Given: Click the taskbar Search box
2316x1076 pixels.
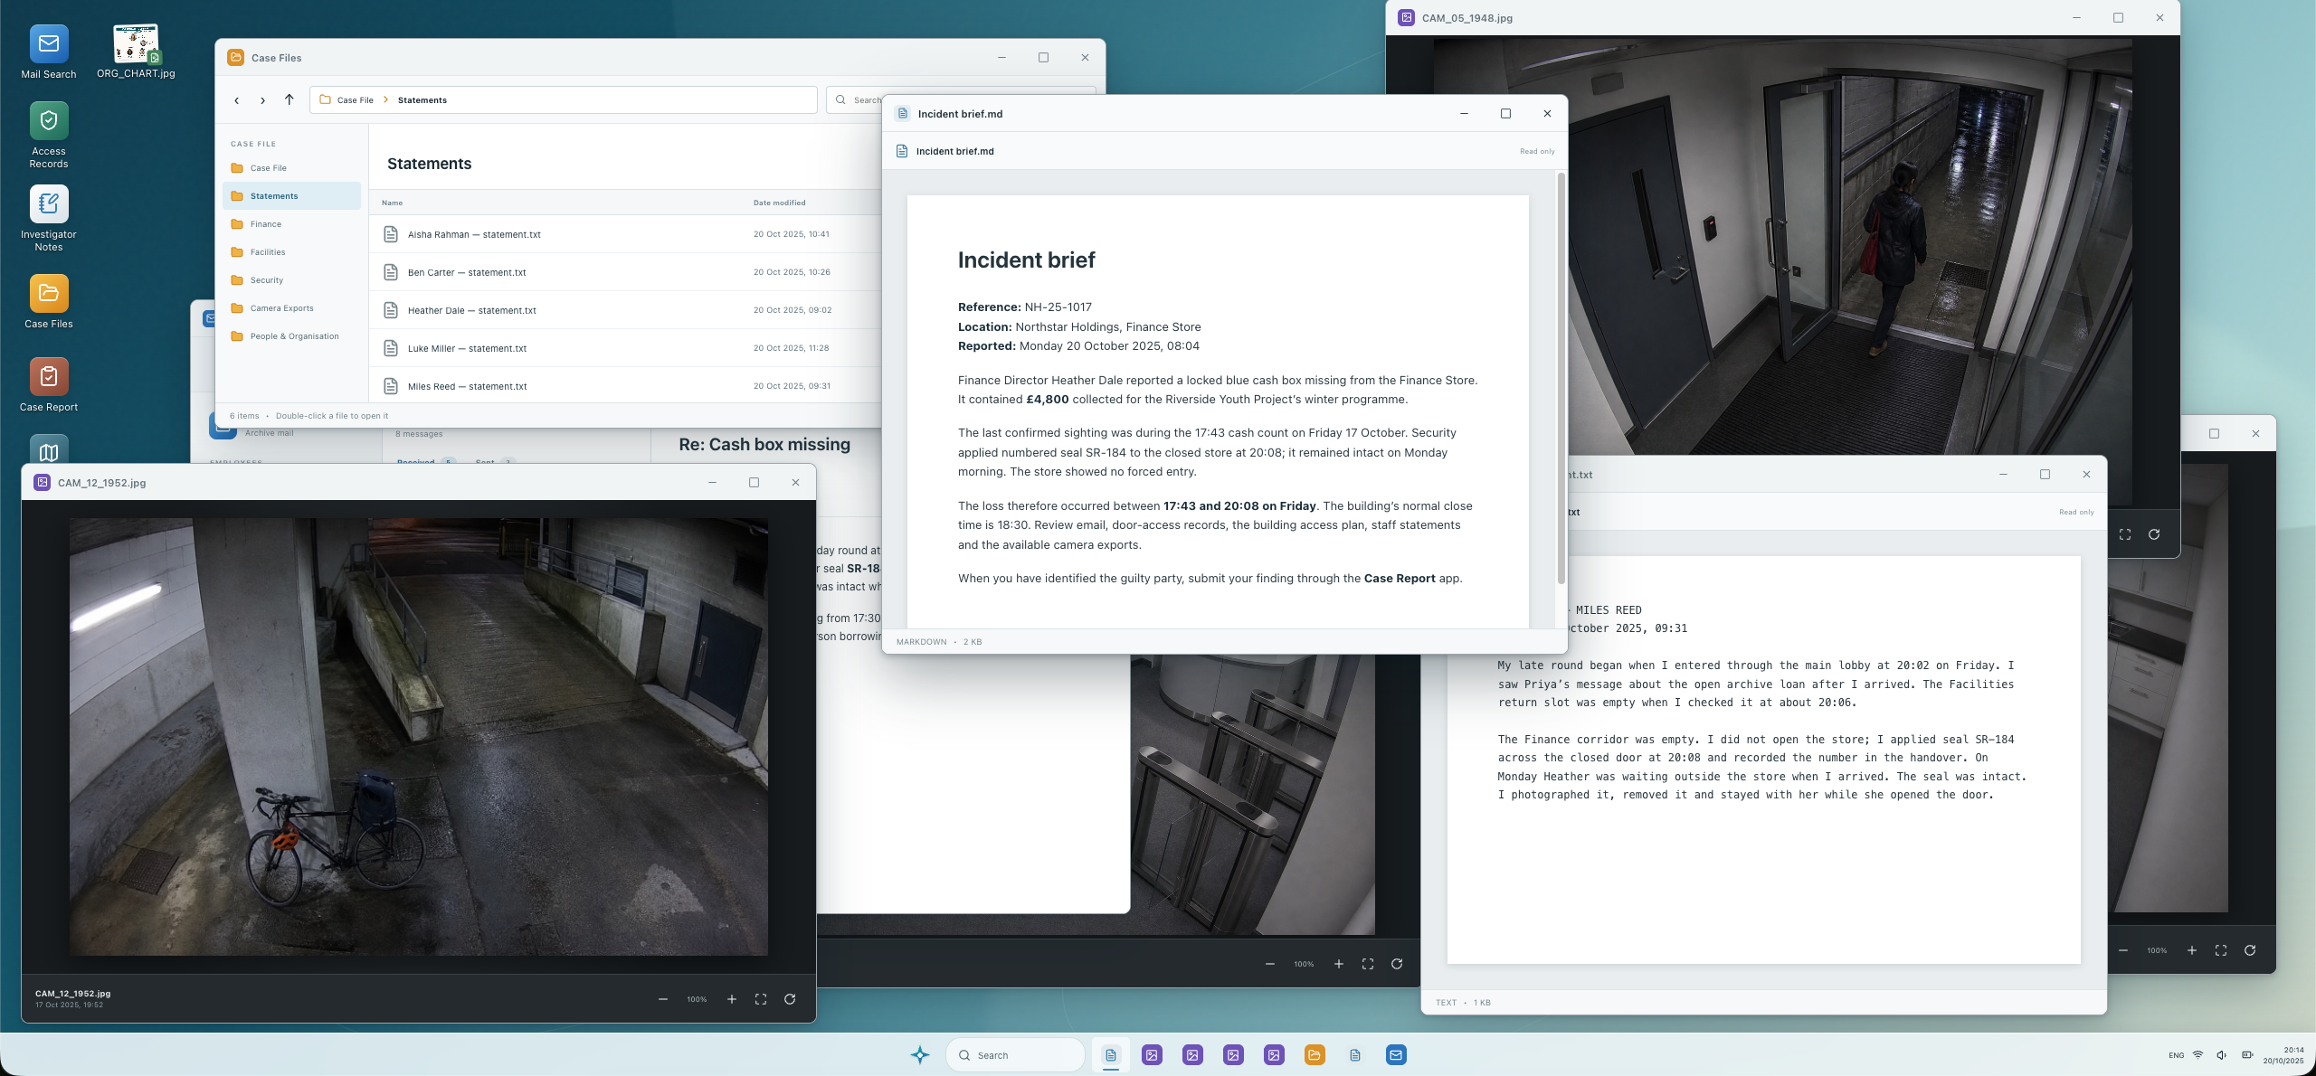Looking at the screenshot, I should point(1015,1055).
